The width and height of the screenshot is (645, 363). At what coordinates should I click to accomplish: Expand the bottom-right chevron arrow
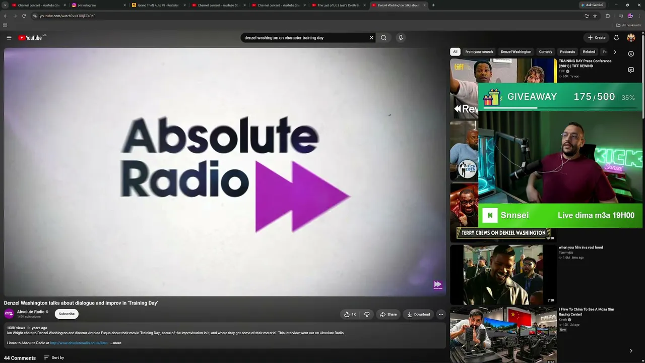point(631,351)
